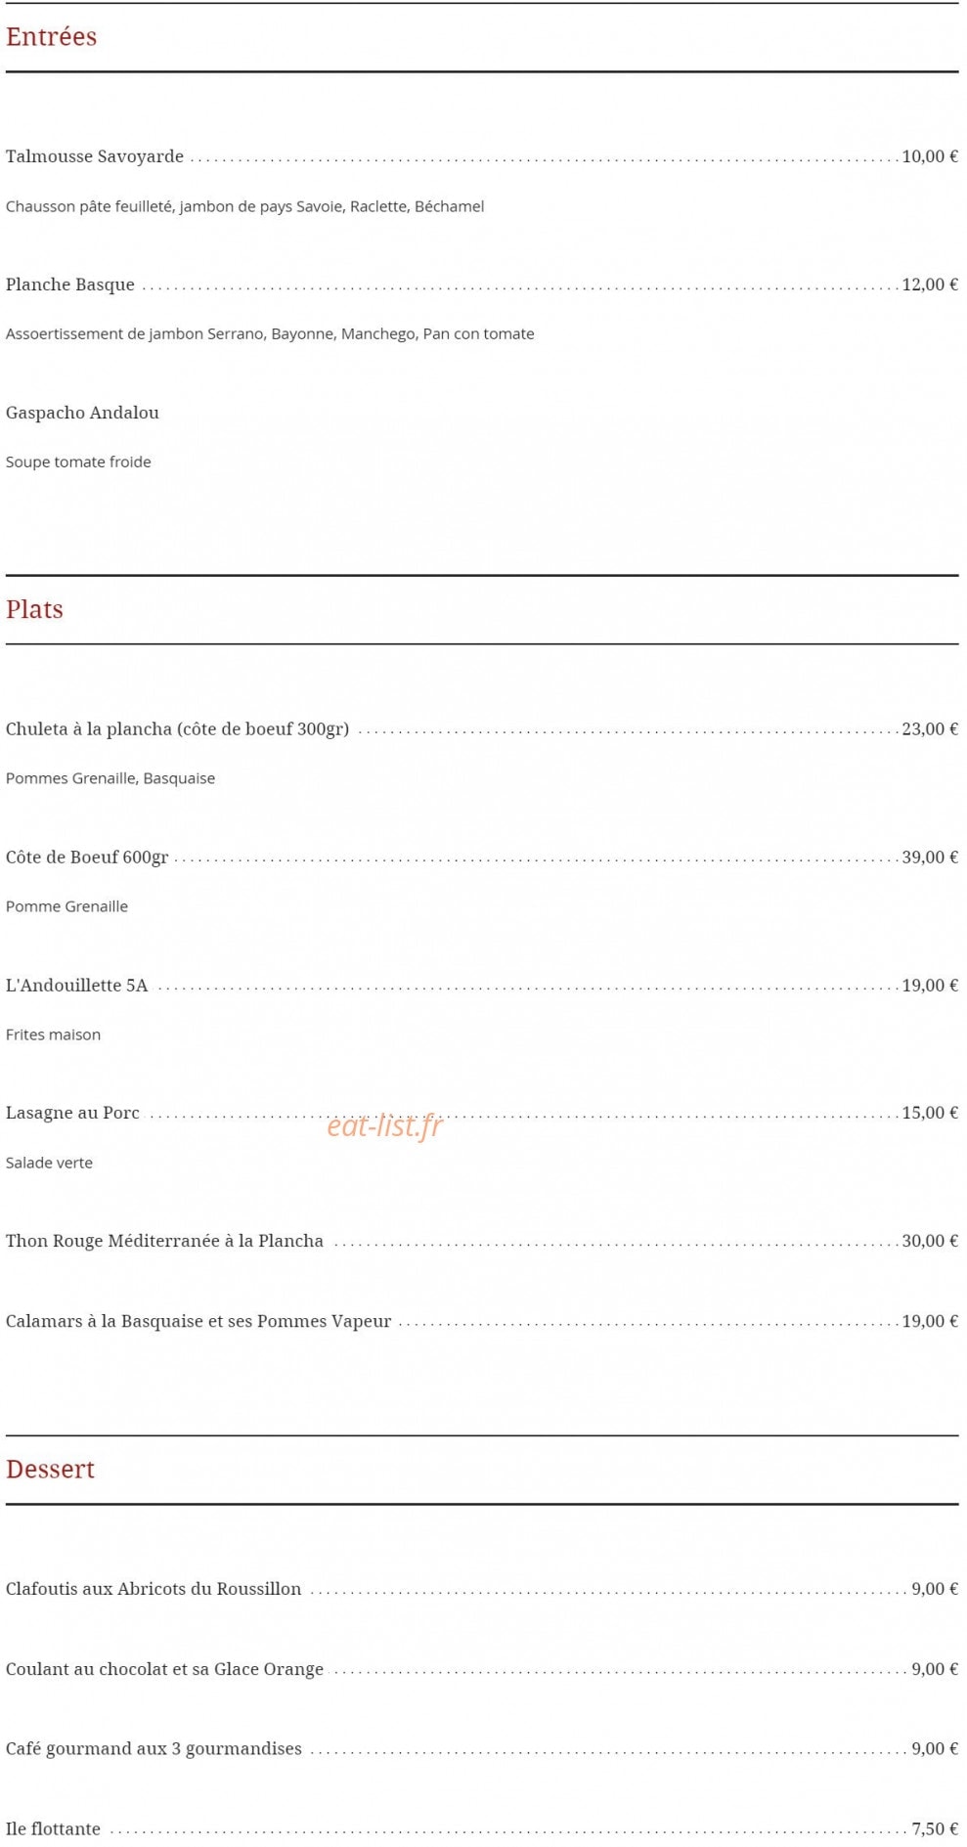Click the Dessert section heading
Screen dimensions: 967x1847
pyautogui.click(x=50, y=1470)
